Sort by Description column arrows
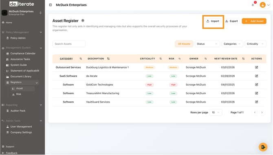 [108, 58]
